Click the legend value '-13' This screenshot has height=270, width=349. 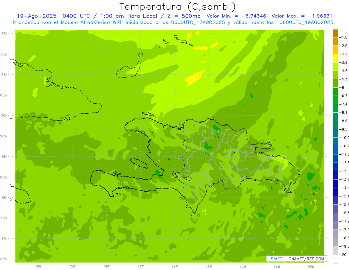pyautogui.click(x=343, y=171)
